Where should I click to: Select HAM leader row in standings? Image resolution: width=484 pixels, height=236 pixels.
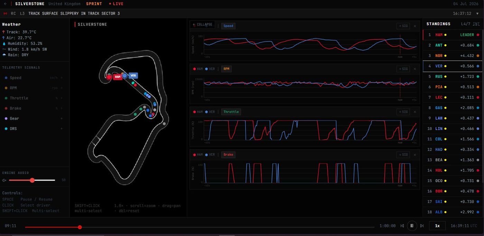453,35
